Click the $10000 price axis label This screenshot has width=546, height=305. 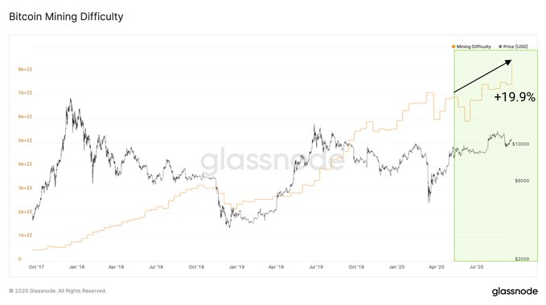click(520, 144)
